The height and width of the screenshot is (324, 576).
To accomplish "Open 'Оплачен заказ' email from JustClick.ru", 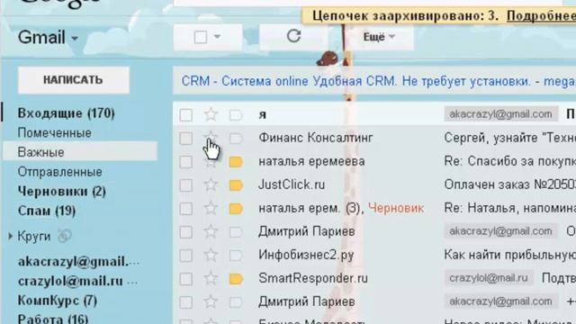I will click(x=510, y=184).
